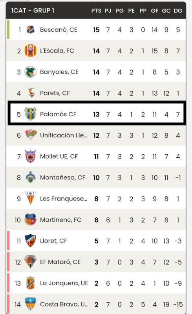Viewport: 192px width, 314px height.
Task: Open the Les Franquese... team link
Action: tap(64, 199)
